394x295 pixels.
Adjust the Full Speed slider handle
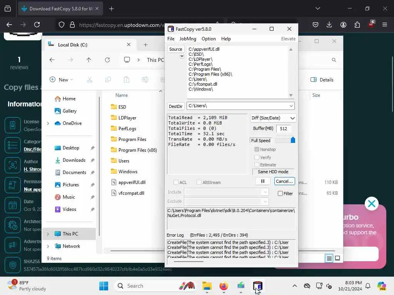pyautogui.click(x=293, y=140)
